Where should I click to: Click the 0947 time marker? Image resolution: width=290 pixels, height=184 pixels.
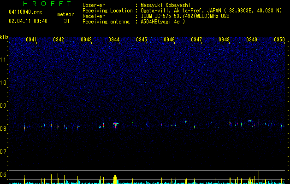(x=196, y=40)
